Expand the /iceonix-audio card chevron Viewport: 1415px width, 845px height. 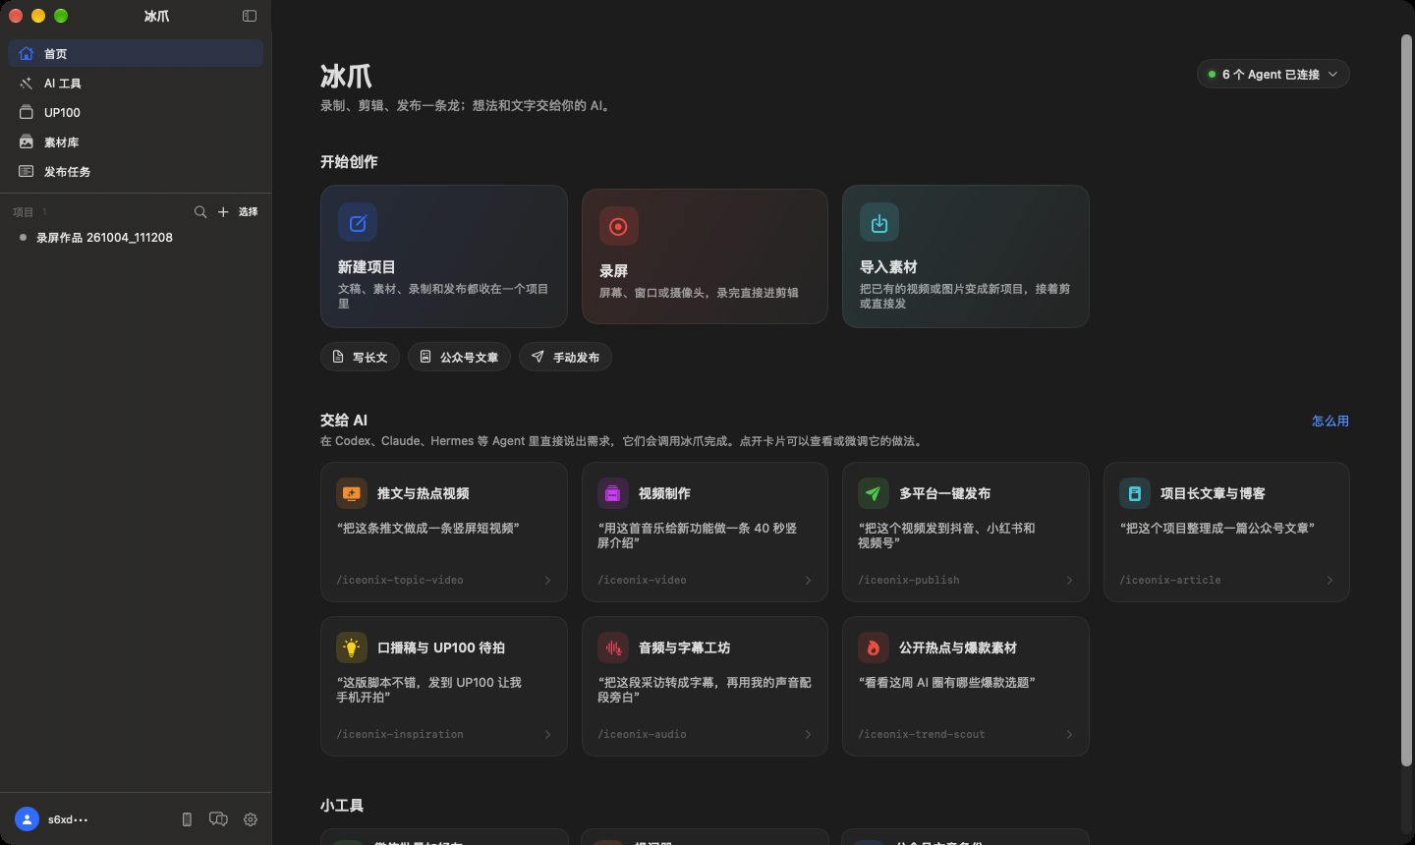click(808, 734)
